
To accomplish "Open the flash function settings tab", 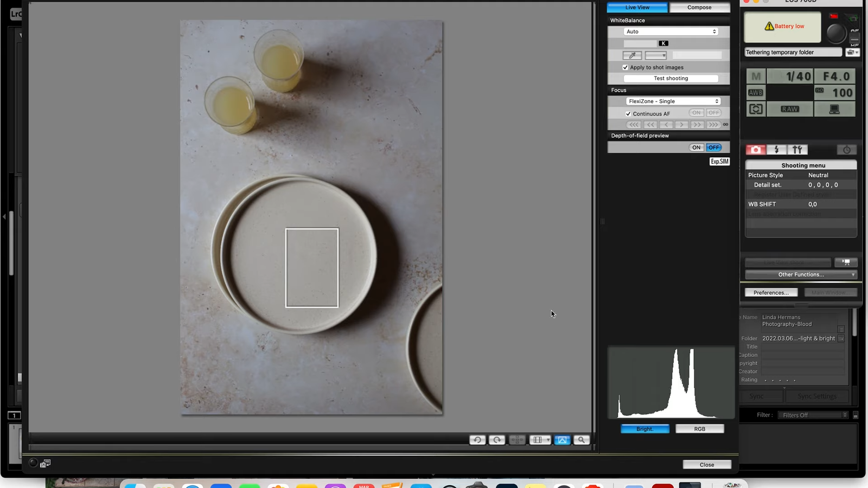I will click(x=777, y=150).
